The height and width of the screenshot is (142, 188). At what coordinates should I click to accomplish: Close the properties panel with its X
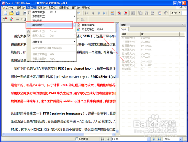183,24
